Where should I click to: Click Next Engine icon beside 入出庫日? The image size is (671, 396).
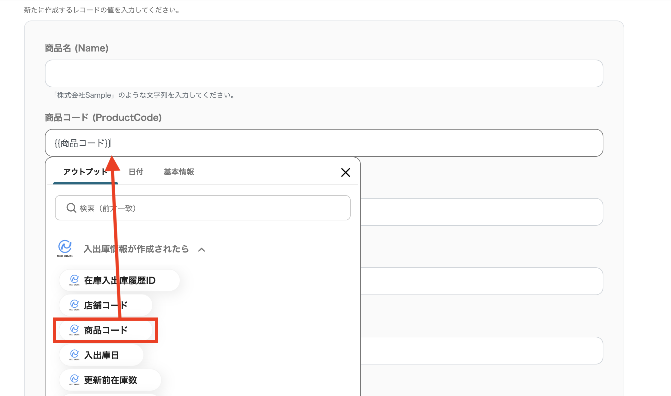(75, 355)
